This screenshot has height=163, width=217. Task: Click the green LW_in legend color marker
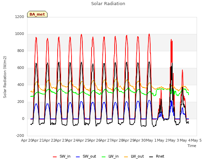point(104,157)
